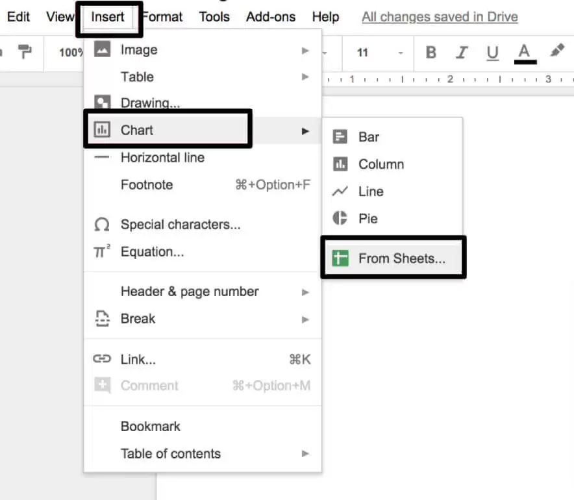Choose Column chart option
This screenshot has height=500, width=574.
[381, 164]
